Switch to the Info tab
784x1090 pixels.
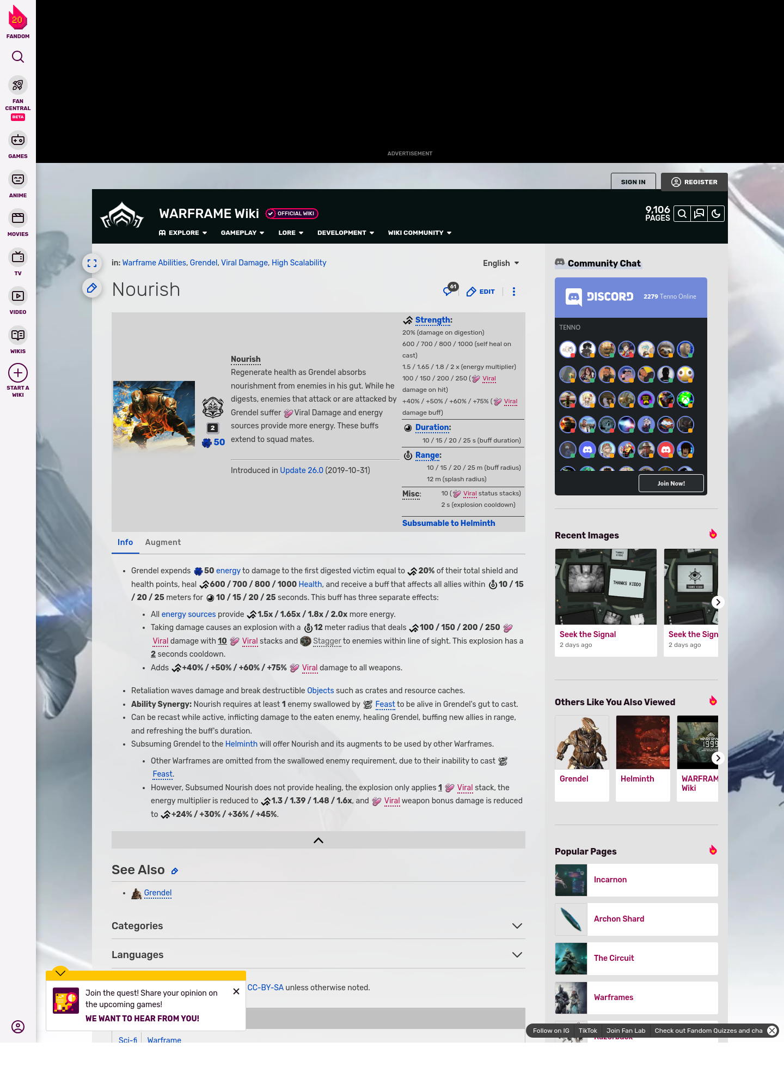click(x=125, y=542)
